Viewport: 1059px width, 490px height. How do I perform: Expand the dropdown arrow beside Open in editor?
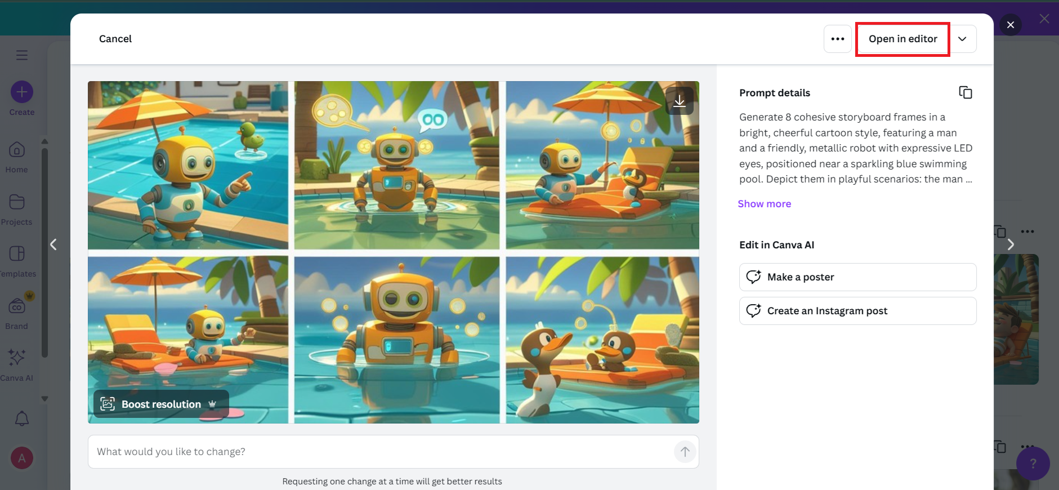click(x=963, y=39)
